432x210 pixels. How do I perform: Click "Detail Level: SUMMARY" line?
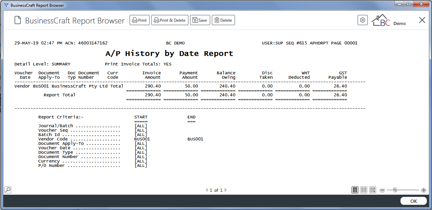(x=42, y=64)
